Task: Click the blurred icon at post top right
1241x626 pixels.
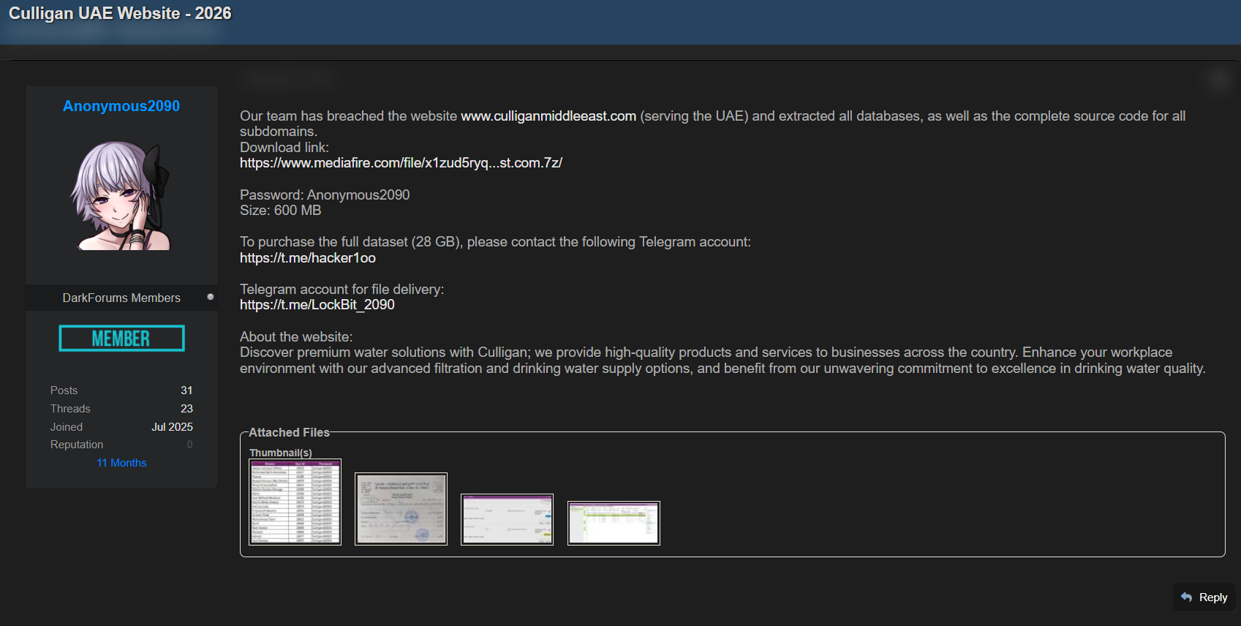Action: 1218,79
